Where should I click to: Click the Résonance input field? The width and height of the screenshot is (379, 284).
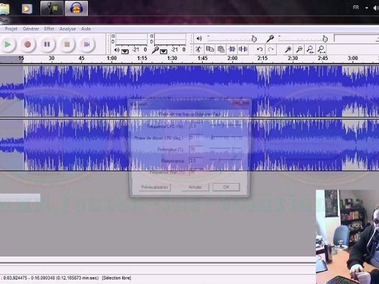click(196, 161)
